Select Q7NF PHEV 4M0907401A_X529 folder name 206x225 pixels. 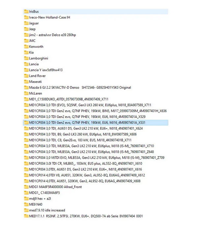tap(87, 117)
